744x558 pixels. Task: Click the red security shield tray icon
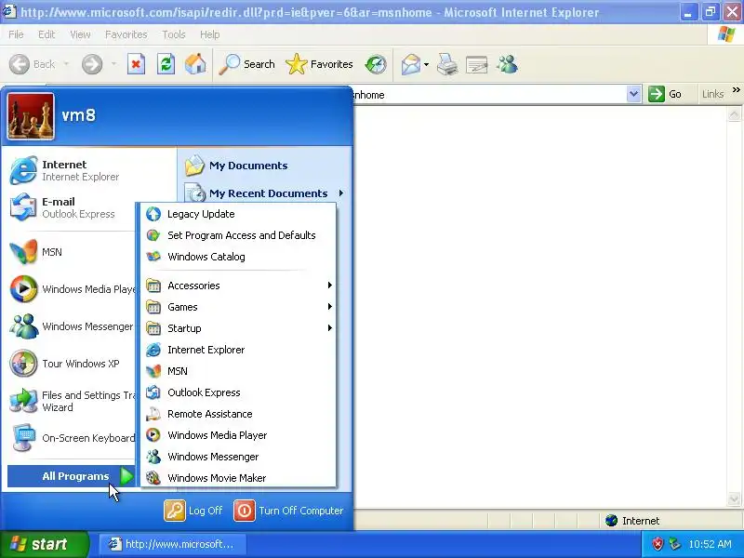pyautogui.click(x=658, y=544)
